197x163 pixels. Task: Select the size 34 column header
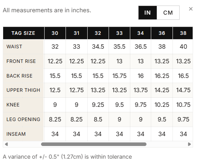click(x=141, y=33)
